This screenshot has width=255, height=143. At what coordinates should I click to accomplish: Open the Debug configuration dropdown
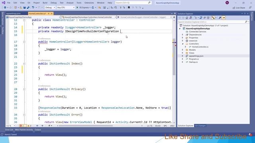50,8
